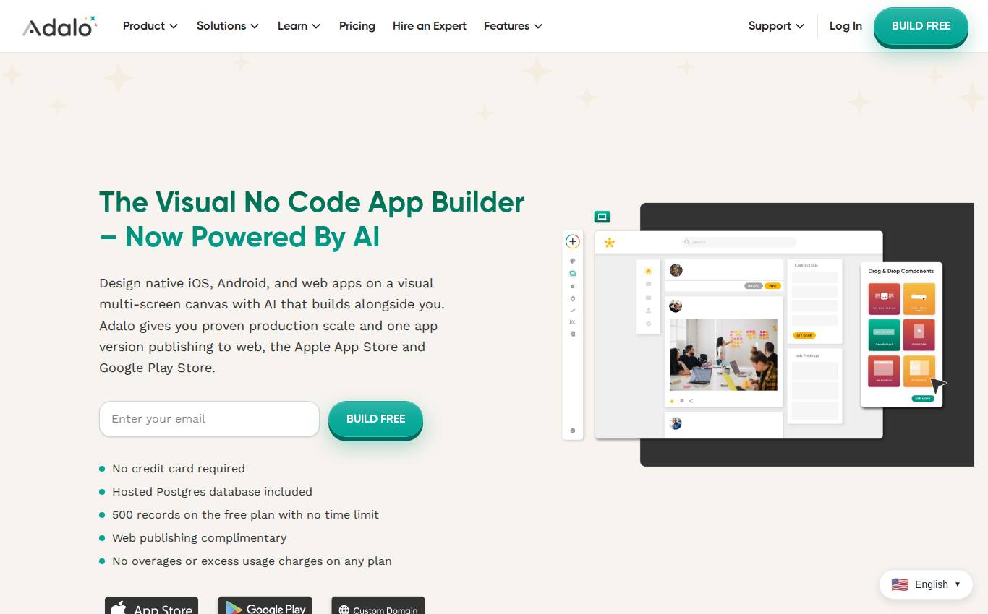Click the Drag & Drop Components heading
988x614 pixels.
coord(901,271)
